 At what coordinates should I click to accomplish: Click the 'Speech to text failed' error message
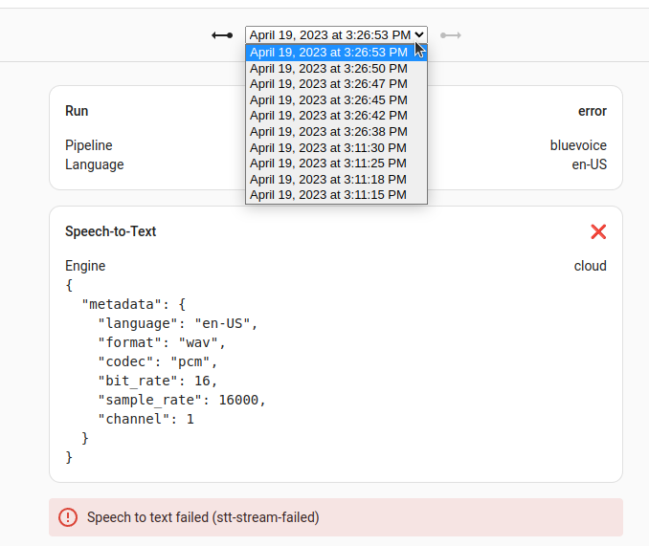203,517
